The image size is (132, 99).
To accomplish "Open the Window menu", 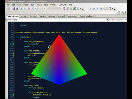I will (53, 5).
